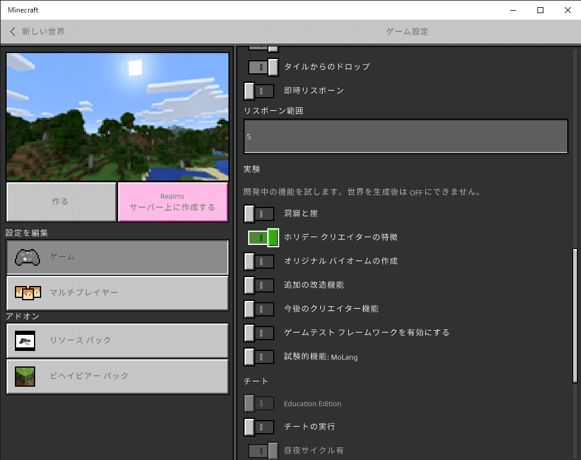Enable 今後のクリエイター機能

[259, 309]
